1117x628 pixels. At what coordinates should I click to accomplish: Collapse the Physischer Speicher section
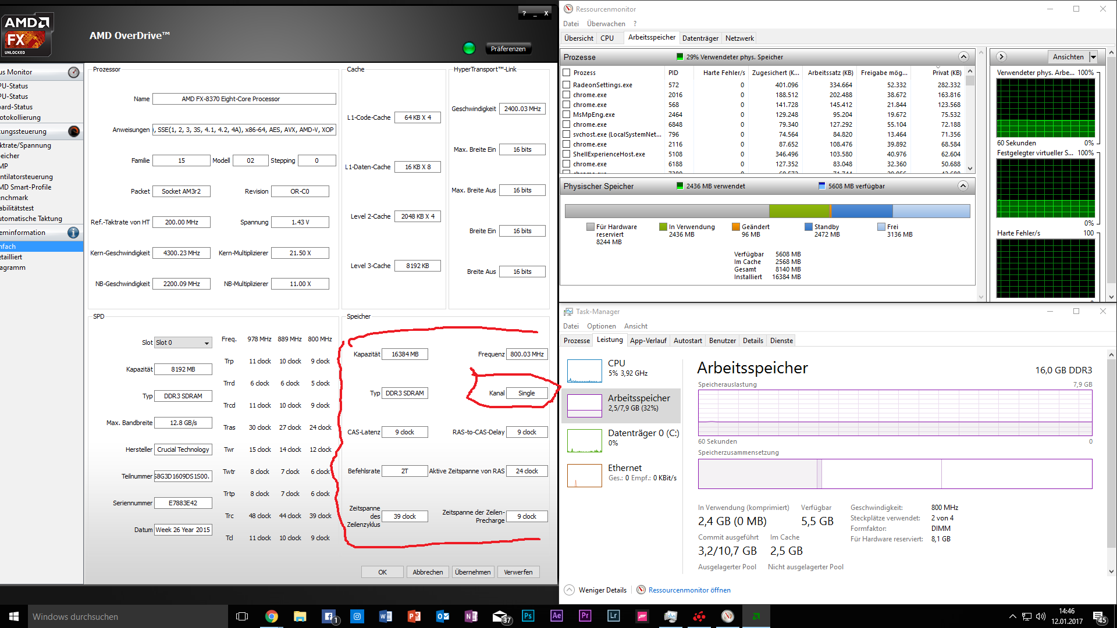pyautogui.click(x=963, y=186)
